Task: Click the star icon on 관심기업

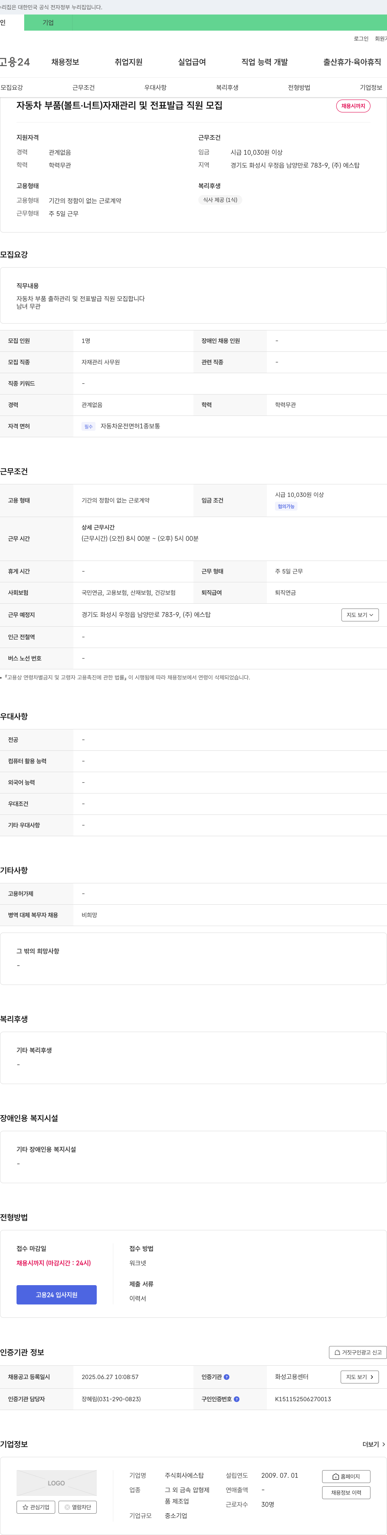Action: [26, 1507]
